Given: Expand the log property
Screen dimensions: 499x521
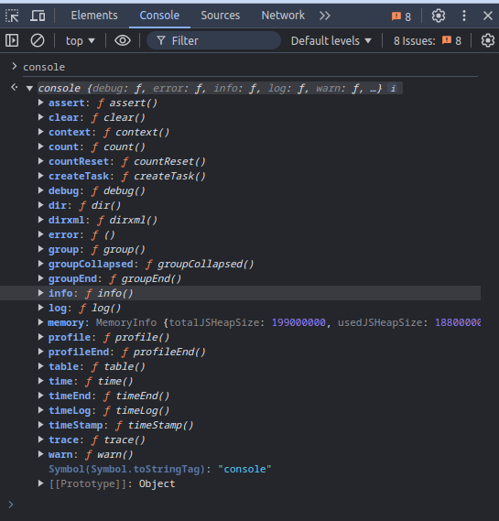Looking at the screenshot, I should (x=41, y=308).
